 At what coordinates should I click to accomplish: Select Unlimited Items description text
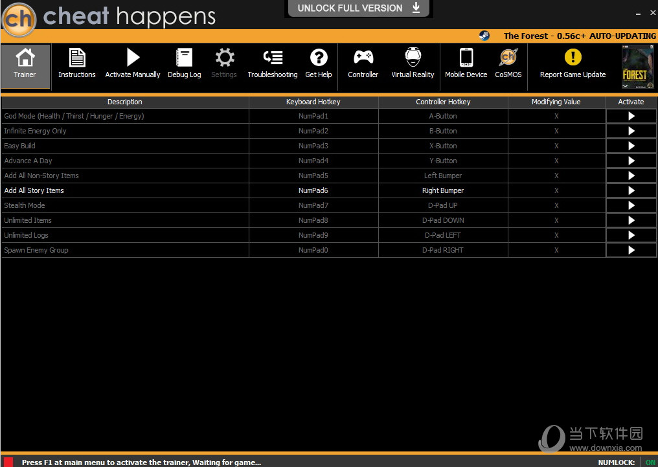point(28,220)
